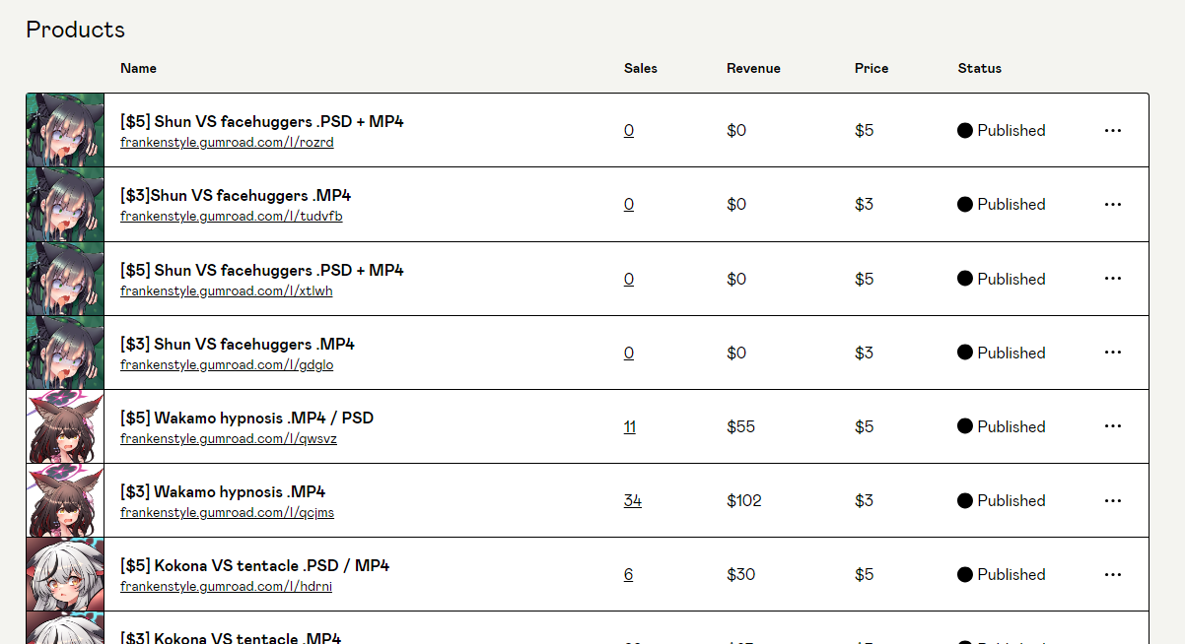View the 11 sales for Wakamo hypnosis .MP4 / PSD
Screen dimensions: 1185x644
629,426
